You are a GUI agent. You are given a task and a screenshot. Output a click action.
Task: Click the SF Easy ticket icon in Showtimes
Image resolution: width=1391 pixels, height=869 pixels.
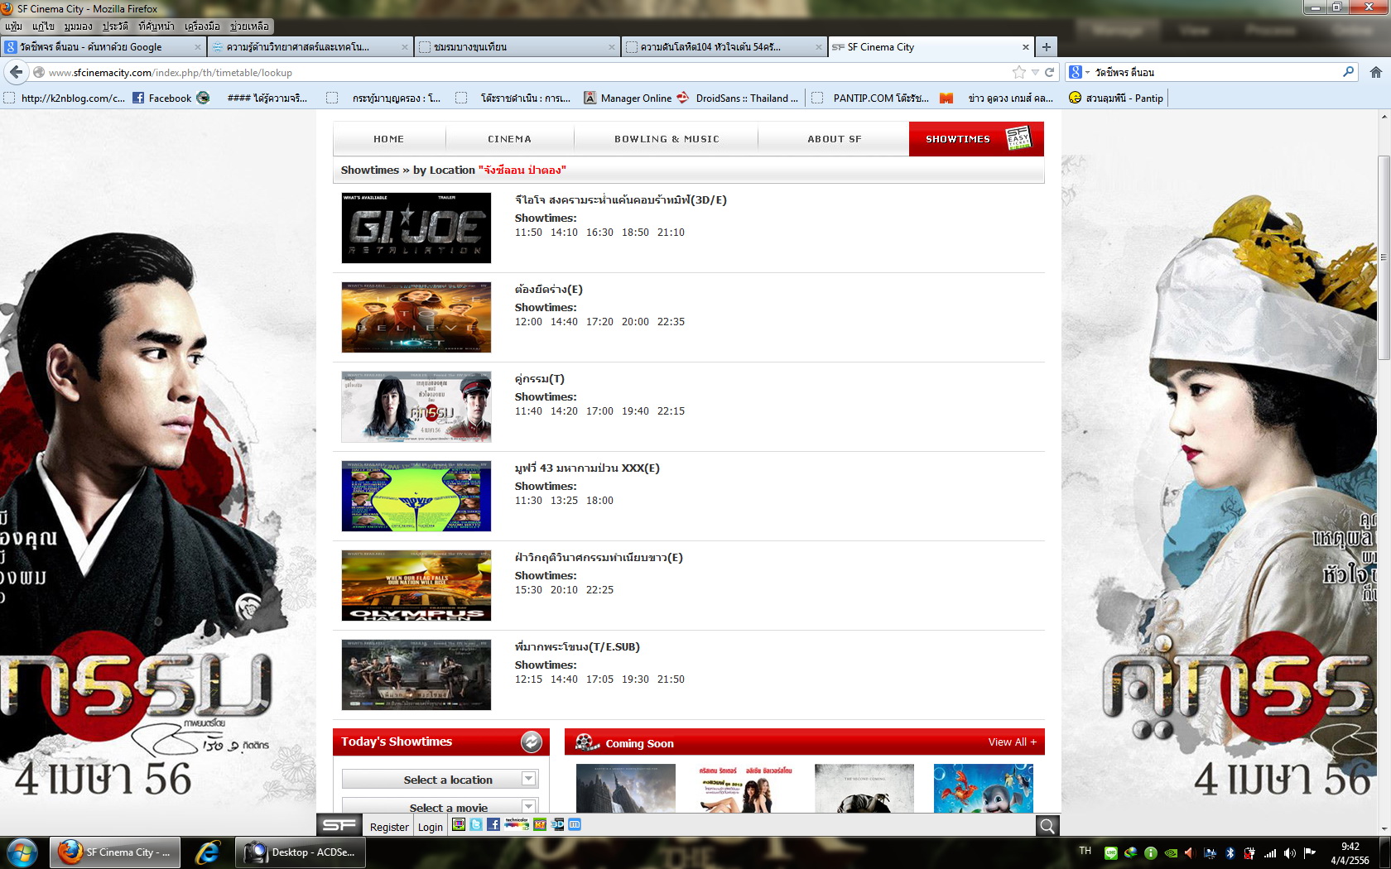click(x=1018, y=138)
